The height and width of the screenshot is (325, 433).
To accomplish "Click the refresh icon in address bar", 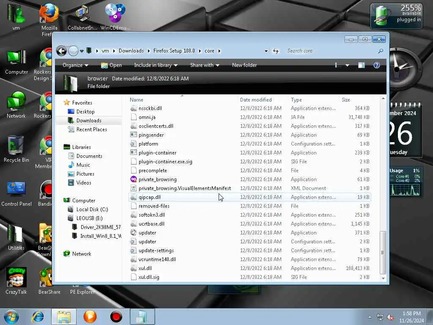I will click(x=276, y=51).
